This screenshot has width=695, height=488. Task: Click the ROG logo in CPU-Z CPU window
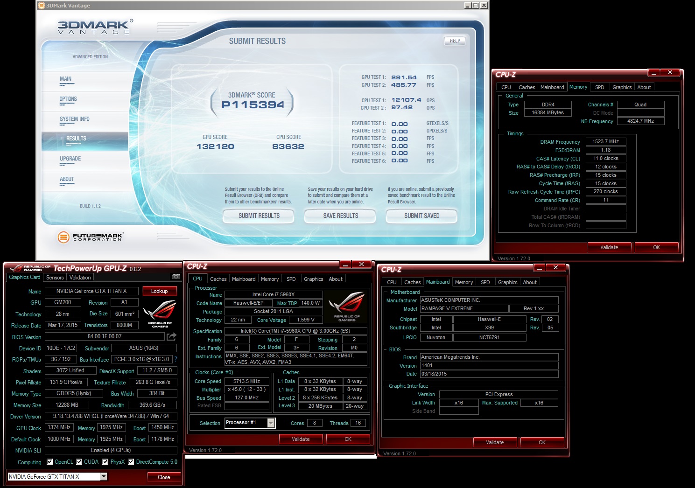[347, 307]
